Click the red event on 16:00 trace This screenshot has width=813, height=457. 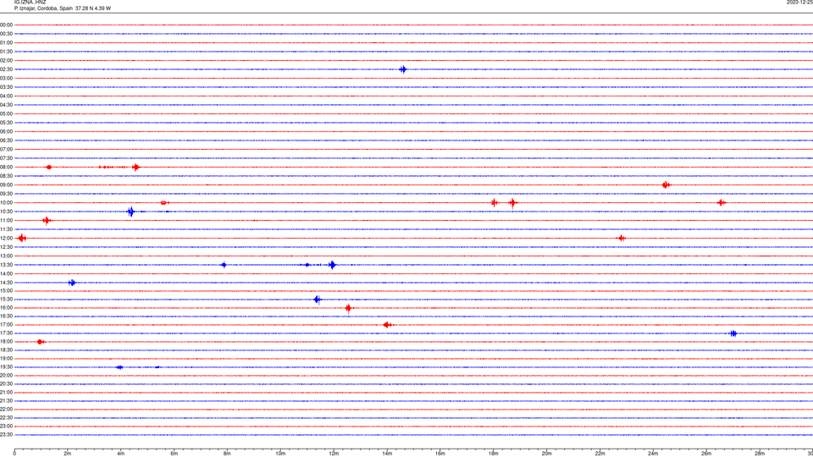point(348,308)
